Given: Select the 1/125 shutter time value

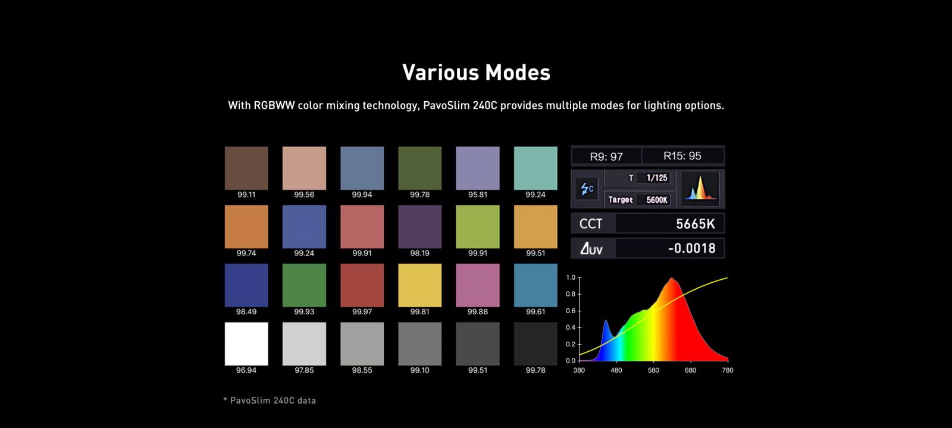Looking at the screenshot, I should click(x=657, y=178).
